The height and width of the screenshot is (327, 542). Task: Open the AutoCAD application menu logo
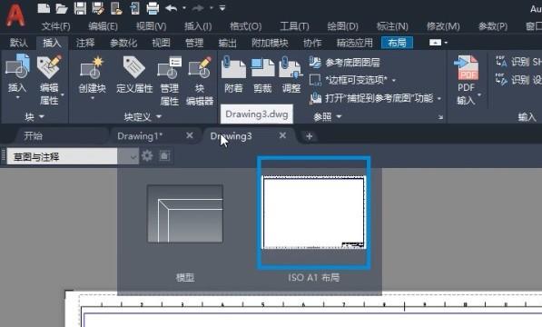(15, 15)
